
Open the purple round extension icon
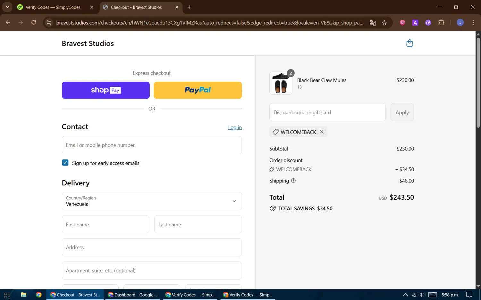(x=428, y=22)
